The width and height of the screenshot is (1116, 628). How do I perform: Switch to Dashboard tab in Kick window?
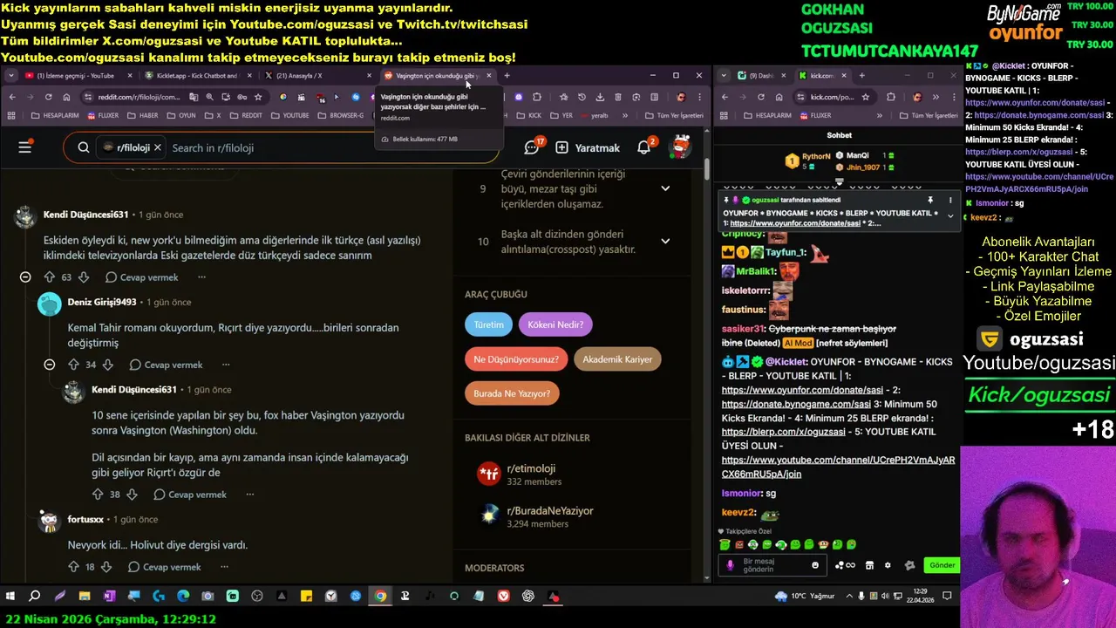pyautogui.click(x=761, y=76)
